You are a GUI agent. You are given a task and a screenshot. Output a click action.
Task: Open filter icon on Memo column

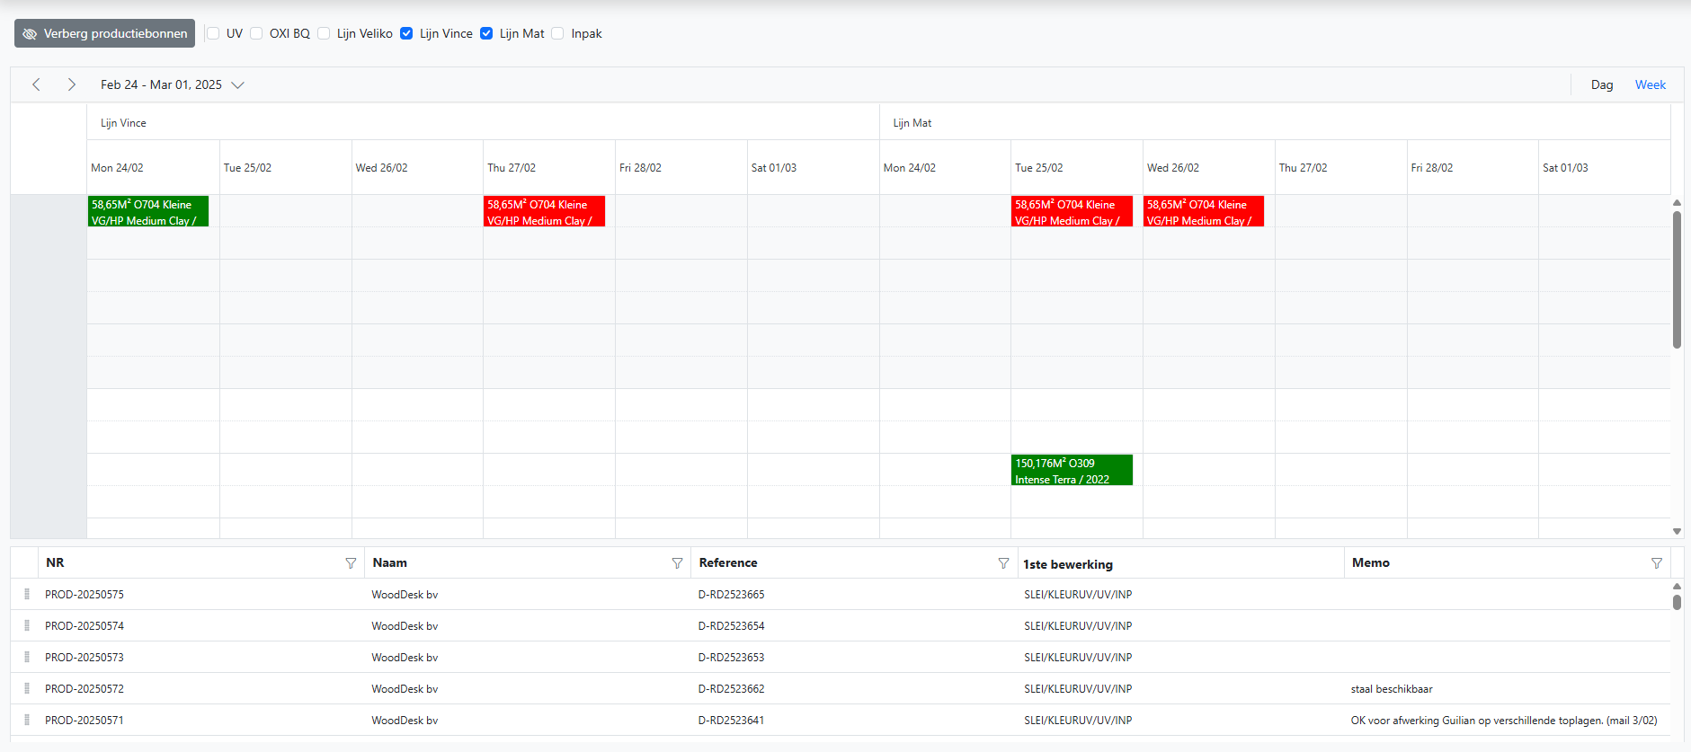pos(1656,563)
